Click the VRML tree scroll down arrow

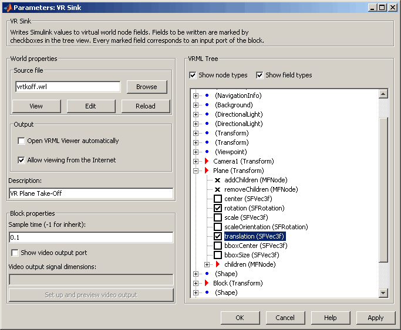383,292
